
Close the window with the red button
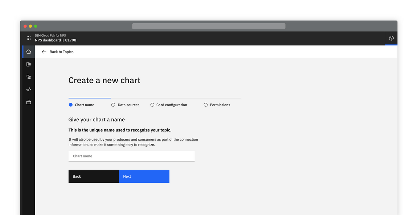[x=25, y=26]
